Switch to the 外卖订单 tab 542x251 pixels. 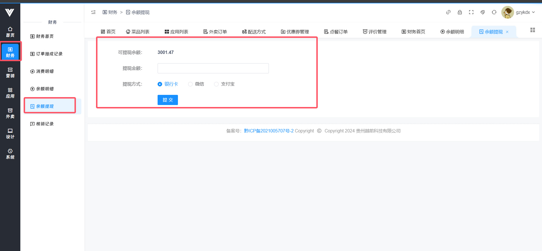tap(215, 32)
